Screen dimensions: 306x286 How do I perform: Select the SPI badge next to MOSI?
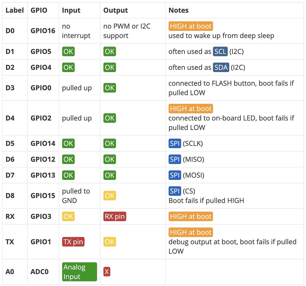[175, 175]
